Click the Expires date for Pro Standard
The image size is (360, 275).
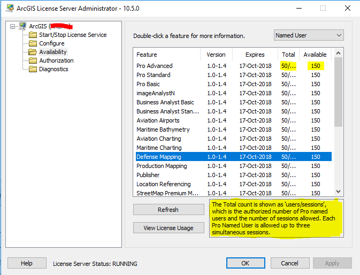[x=255, y=75]
